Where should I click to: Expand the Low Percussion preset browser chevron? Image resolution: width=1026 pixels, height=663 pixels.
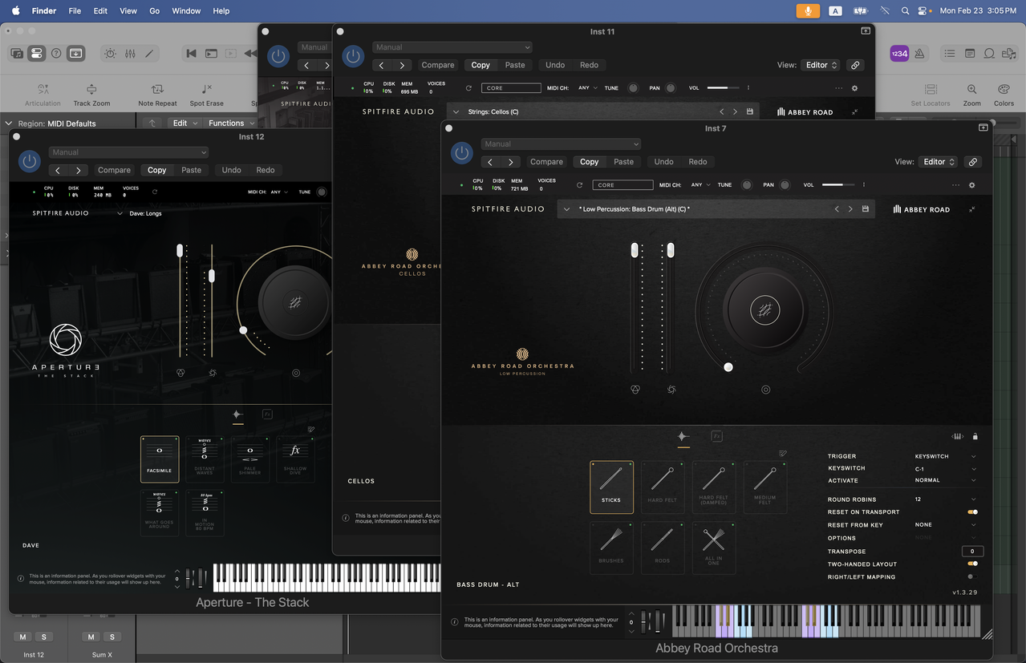pos(566,209)
